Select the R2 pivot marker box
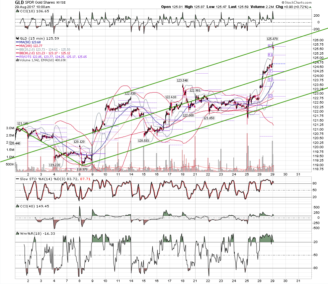The image size is (328, 284). (270, 46)
